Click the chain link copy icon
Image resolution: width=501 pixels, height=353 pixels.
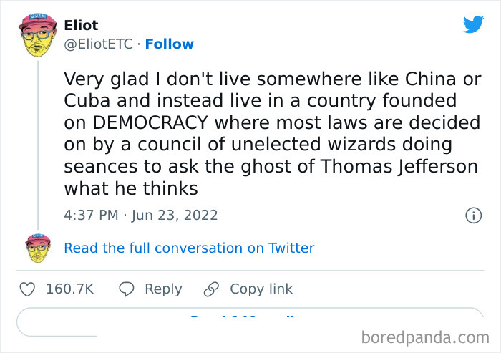[211, 289]
